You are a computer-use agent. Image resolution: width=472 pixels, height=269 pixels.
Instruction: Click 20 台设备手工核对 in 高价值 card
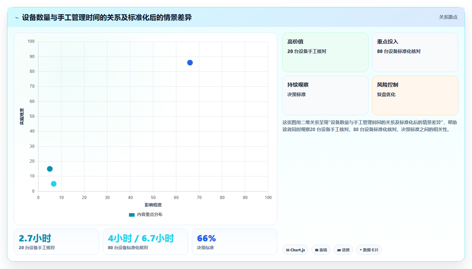307,51
